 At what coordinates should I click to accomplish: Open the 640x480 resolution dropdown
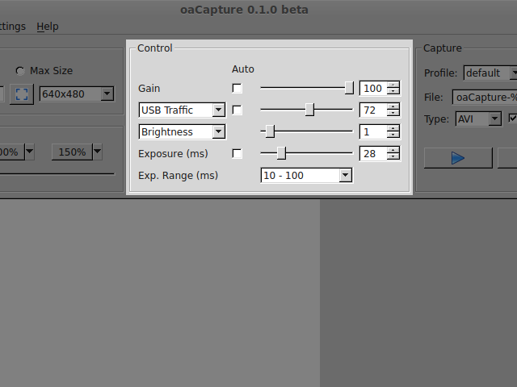tap(77, 94)
